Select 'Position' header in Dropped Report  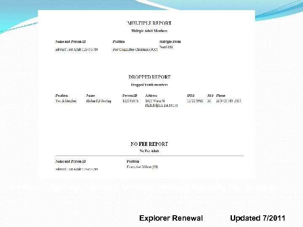[x=61, y=95]
